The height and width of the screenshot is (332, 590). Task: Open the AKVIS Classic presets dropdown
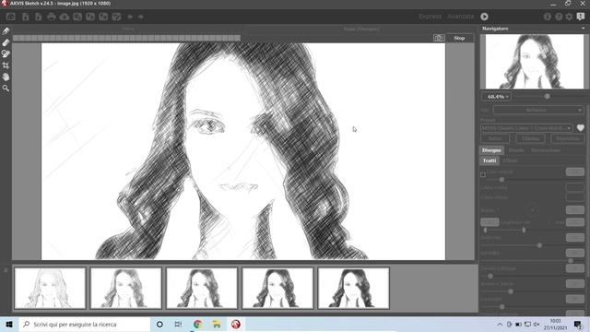pyautogui.click(x=526, y=128)
